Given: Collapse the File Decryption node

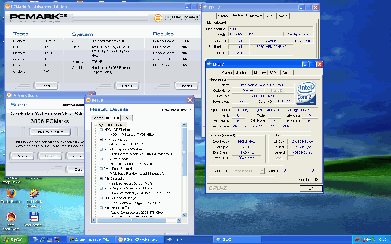Looking at the screenshot, I should click(101, 178).
